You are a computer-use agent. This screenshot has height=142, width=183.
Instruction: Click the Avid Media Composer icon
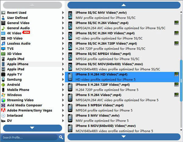click(3, 105)
